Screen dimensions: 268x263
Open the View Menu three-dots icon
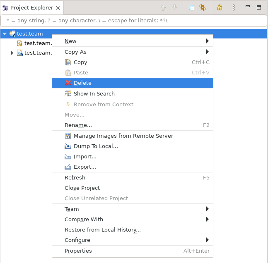234,8
